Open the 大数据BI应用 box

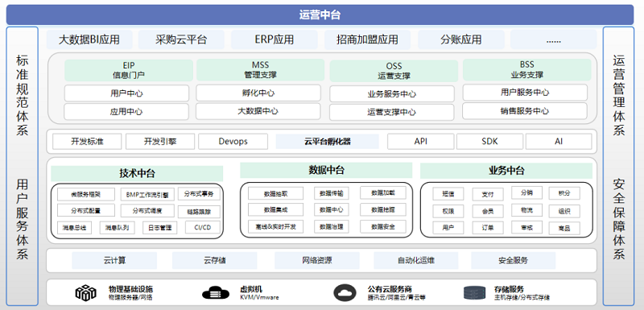(89, 39)
